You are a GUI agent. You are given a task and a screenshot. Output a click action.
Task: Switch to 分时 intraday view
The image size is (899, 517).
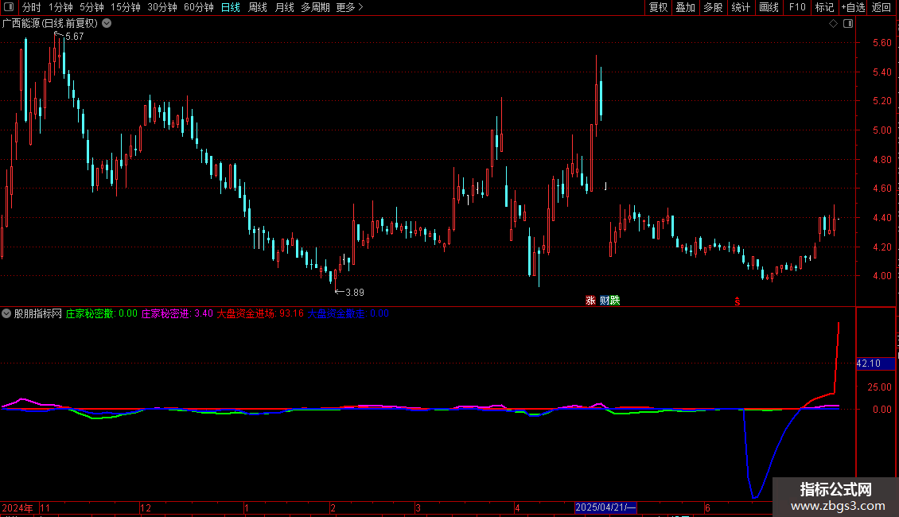pyautogui.click(x=32, y=7)
